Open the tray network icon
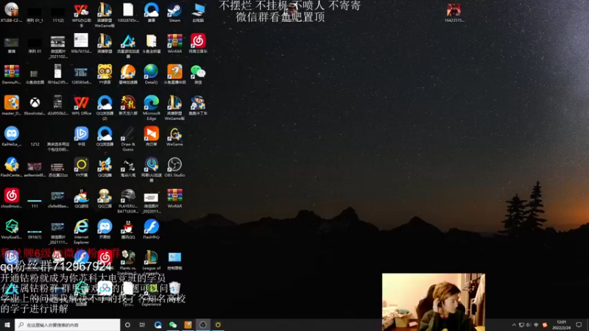 [x=521, y=325]
